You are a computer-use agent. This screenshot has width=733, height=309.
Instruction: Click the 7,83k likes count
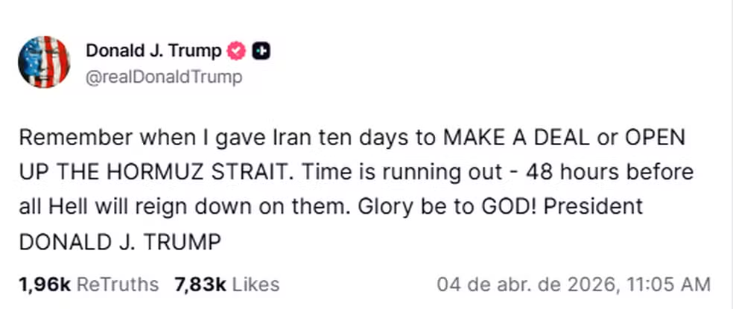tap(200, 284)
